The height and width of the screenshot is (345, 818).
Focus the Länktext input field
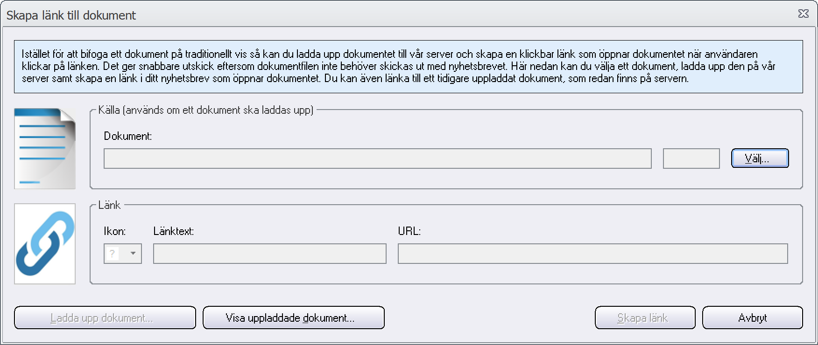269,254
